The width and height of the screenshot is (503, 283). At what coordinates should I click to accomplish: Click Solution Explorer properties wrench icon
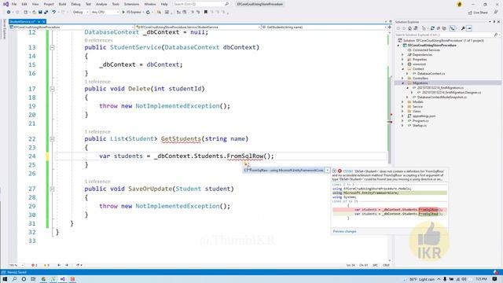coord(463,28)
